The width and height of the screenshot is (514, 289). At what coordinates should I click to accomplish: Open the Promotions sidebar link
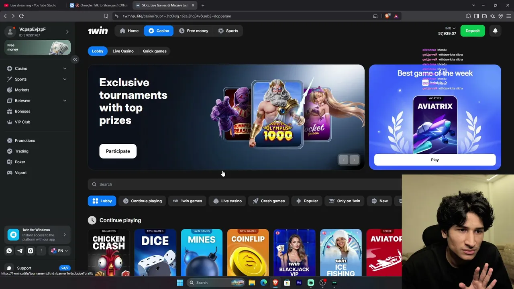pos(25,140)
